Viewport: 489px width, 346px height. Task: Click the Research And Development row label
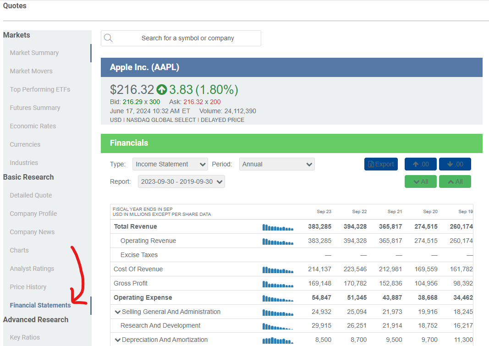pyautogui.click(x=160, y=326)
